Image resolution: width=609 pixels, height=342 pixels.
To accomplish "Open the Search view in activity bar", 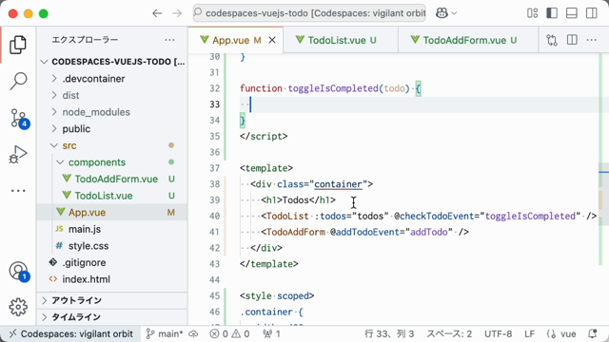I will tap(18, 81).
